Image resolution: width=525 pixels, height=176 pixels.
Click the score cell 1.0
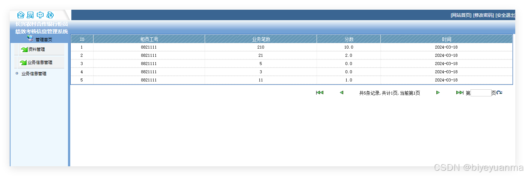(349, 80)
